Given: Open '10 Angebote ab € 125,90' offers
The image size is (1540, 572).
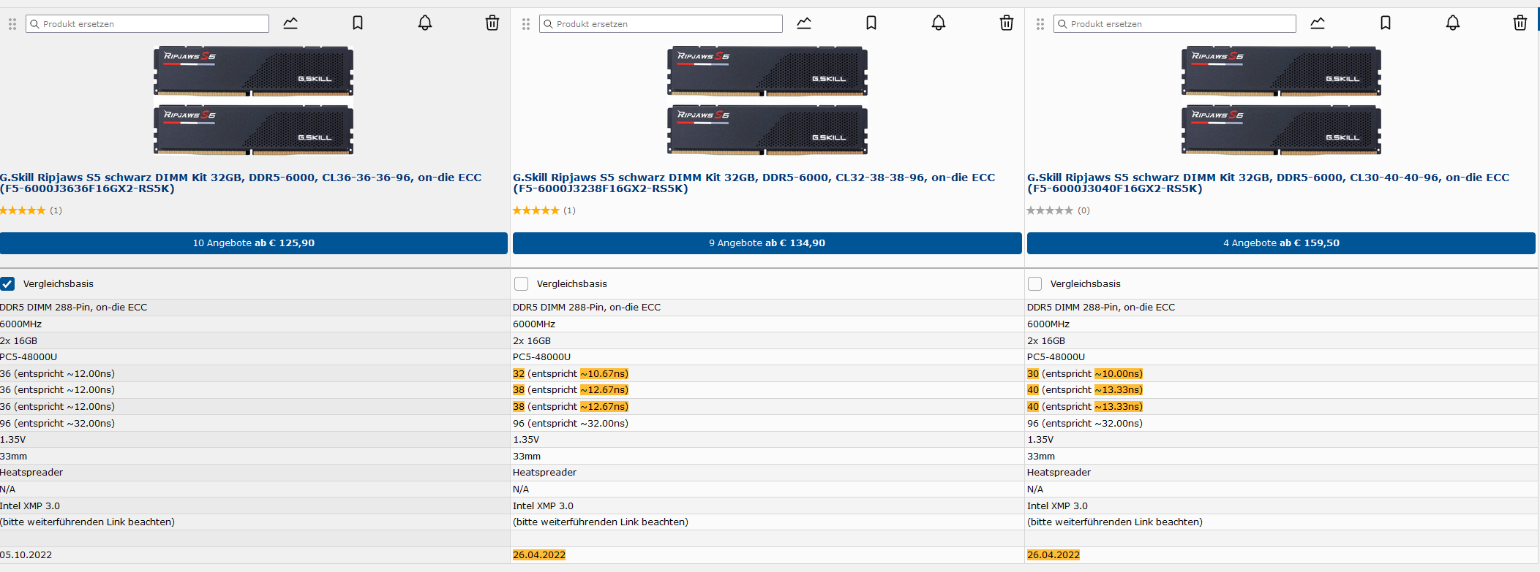Looking at the screenshot, I should pos(254,243).
